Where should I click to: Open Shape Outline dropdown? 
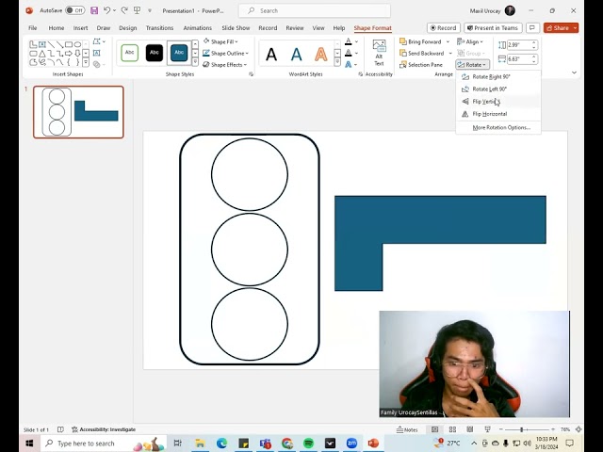tap(226, 53)
